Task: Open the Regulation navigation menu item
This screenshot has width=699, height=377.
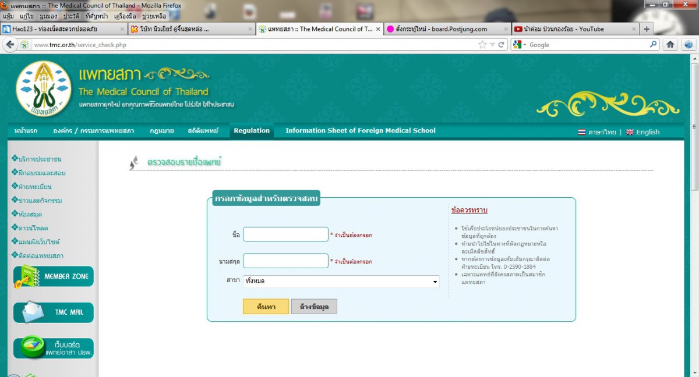Action: tap(252, 131)
